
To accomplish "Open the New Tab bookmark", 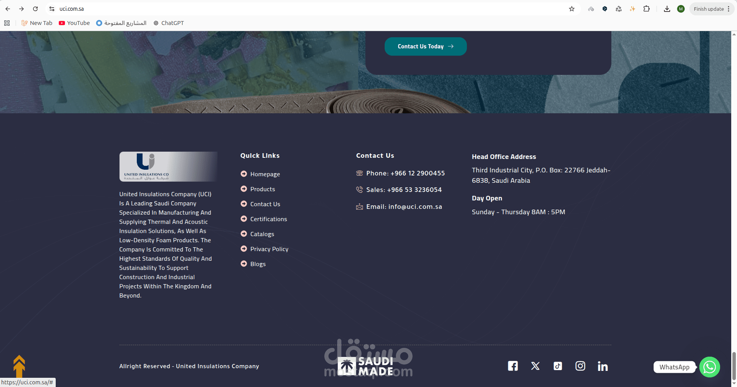I will coord(37,23).
